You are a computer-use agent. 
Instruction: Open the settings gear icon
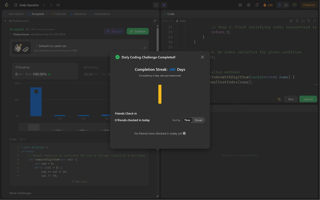[249, 5]
